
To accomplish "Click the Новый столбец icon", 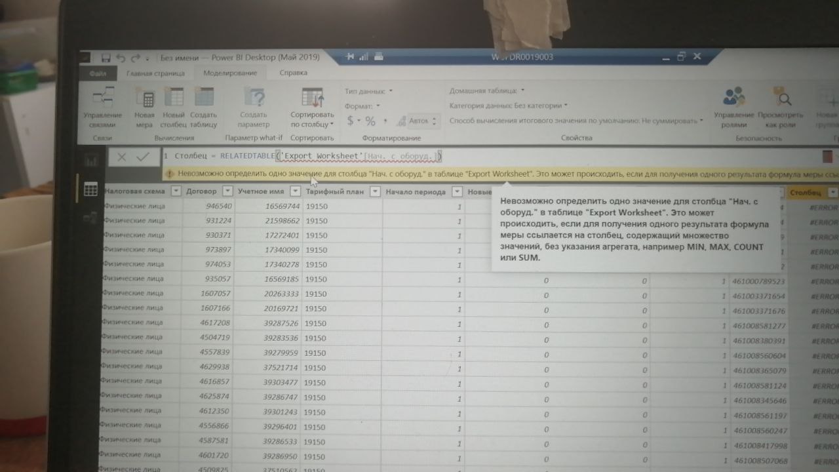I will (174, 97).
